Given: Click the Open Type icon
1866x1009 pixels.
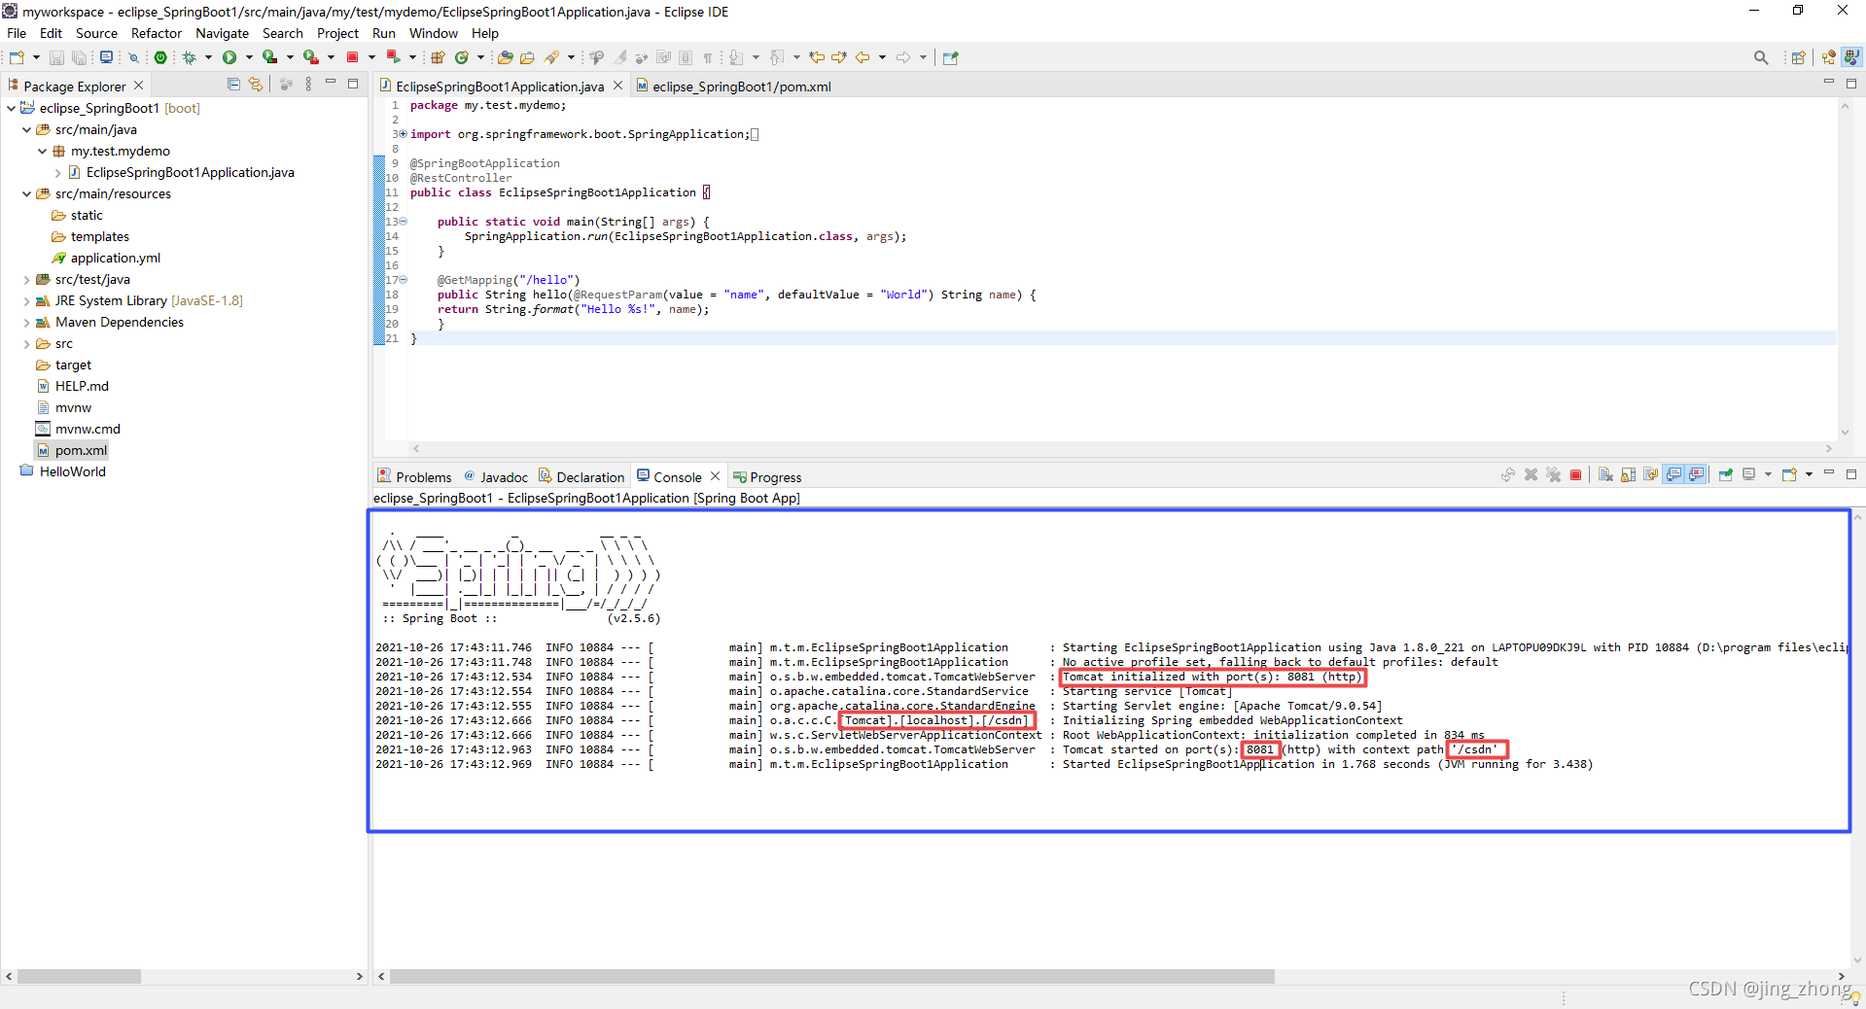Looking at the screenshot, I should (x=505, y=57).
